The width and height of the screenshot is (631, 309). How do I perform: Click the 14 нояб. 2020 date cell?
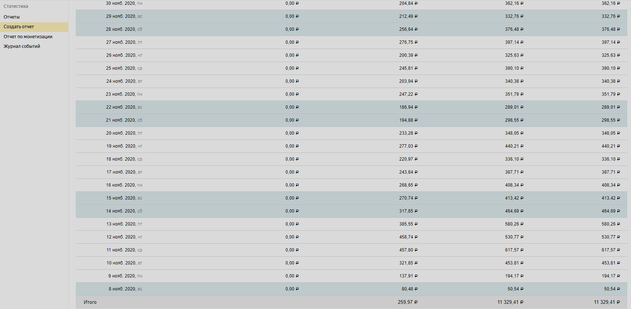point(124,211)
